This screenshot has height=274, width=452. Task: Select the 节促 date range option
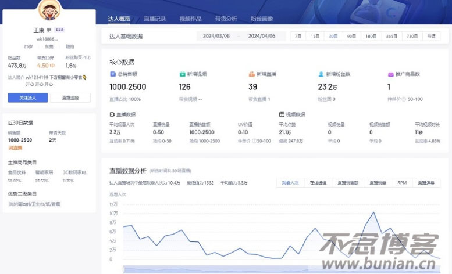tap(432, 36)
